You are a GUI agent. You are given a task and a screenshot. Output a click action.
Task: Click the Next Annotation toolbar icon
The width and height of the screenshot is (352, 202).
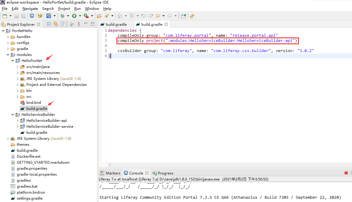coord(120,16)
